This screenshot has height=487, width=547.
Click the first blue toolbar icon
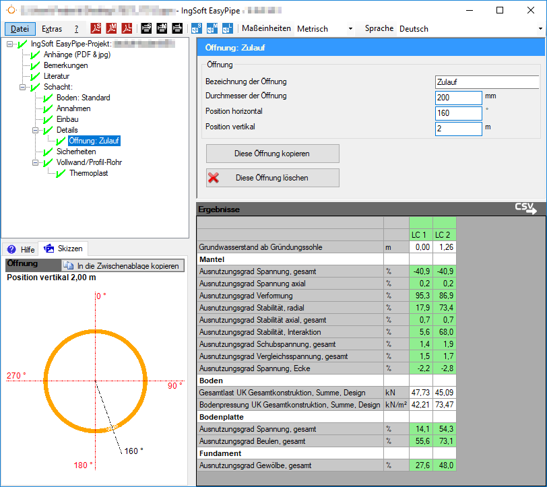coord(197,28)
